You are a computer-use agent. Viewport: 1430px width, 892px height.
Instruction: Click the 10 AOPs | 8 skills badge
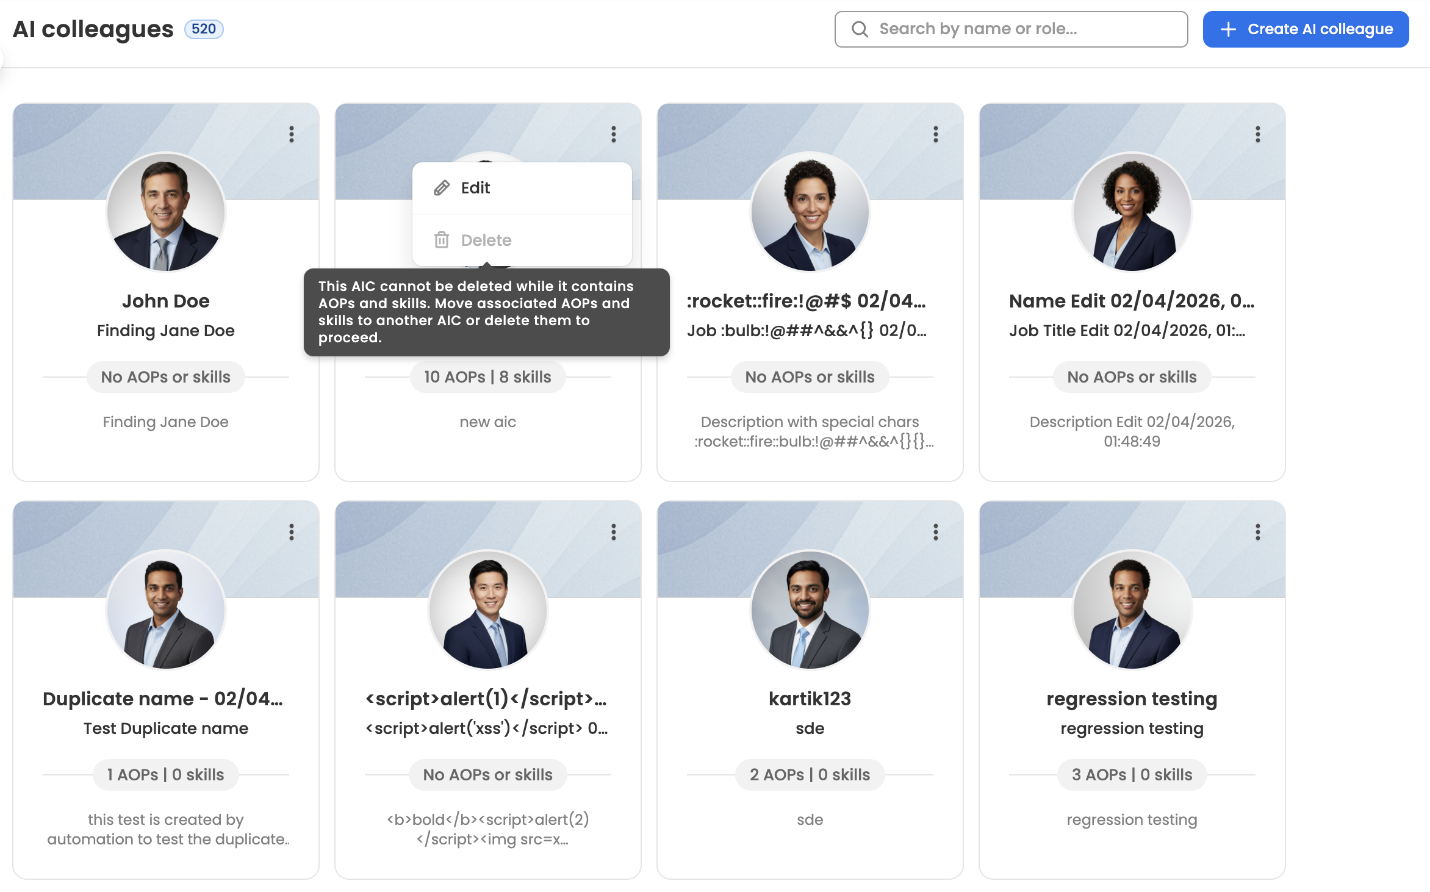tap(487, 377)
